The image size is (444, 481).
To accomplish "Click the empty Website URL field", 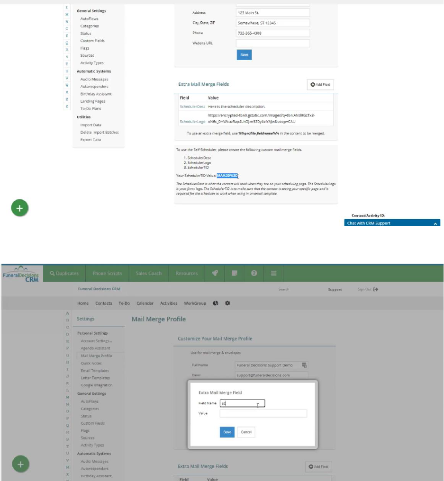I will point(272,43).
